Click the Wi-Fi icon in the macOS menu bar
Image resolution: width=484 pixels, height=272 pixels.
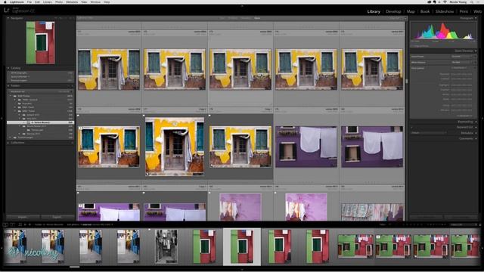click(x=445, y=2)
